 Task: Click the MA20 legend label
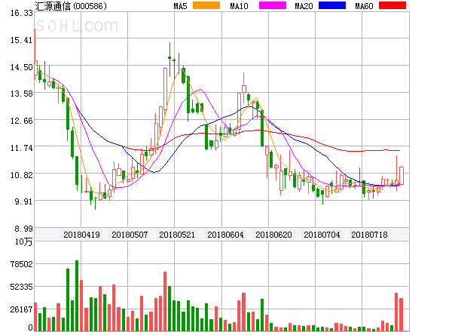click(304, 6)
